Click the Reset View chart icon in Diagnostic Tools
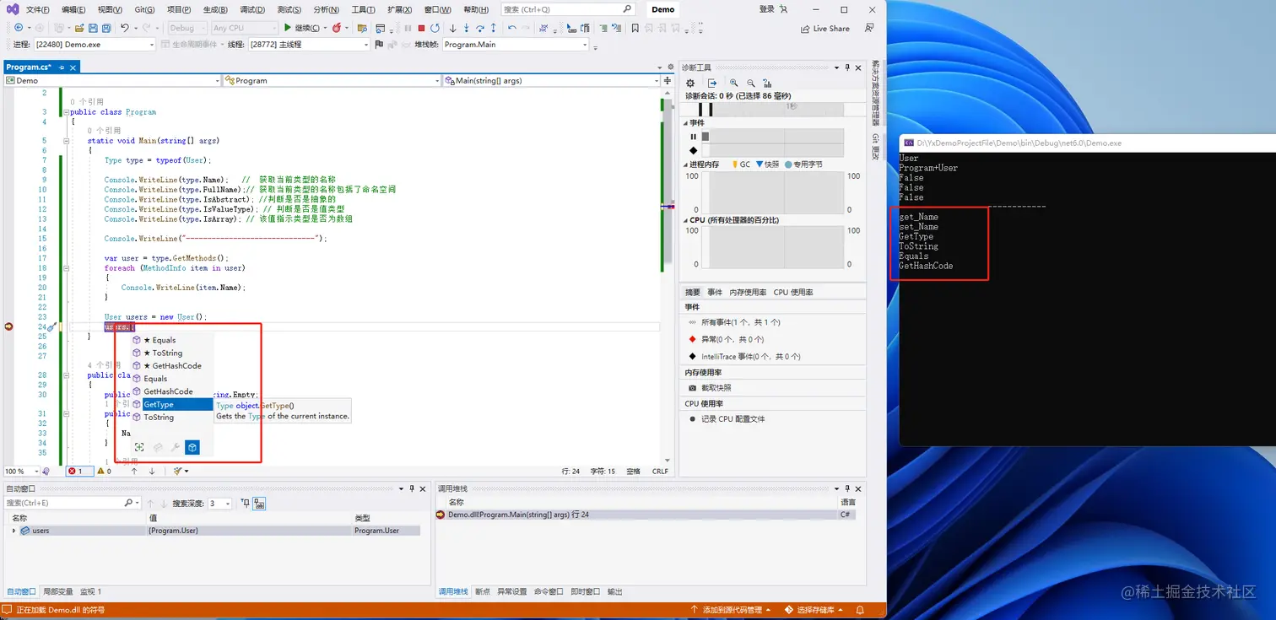The image size is (1276, 620). 767,83
